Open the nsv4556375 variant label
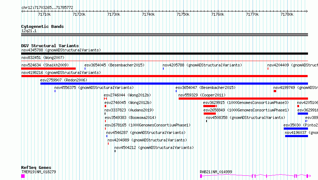 pyautogui.click(x=94, y=87)
